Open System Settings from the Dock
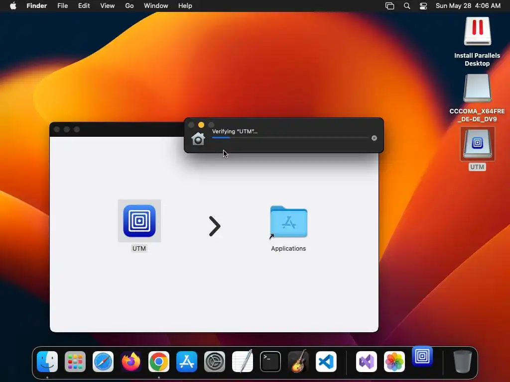This screenshot has height=382, width=510. click(215, 362)
